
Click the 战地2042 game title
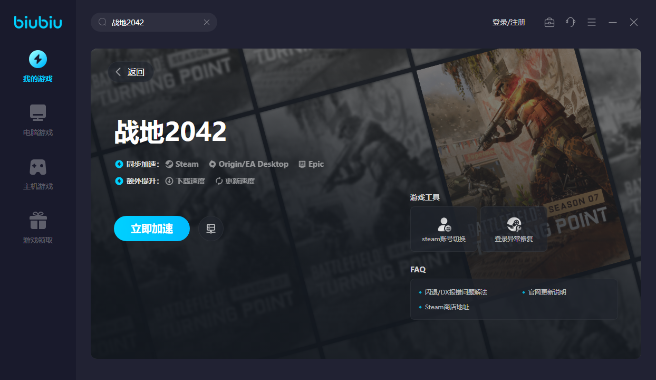[170, 132]
